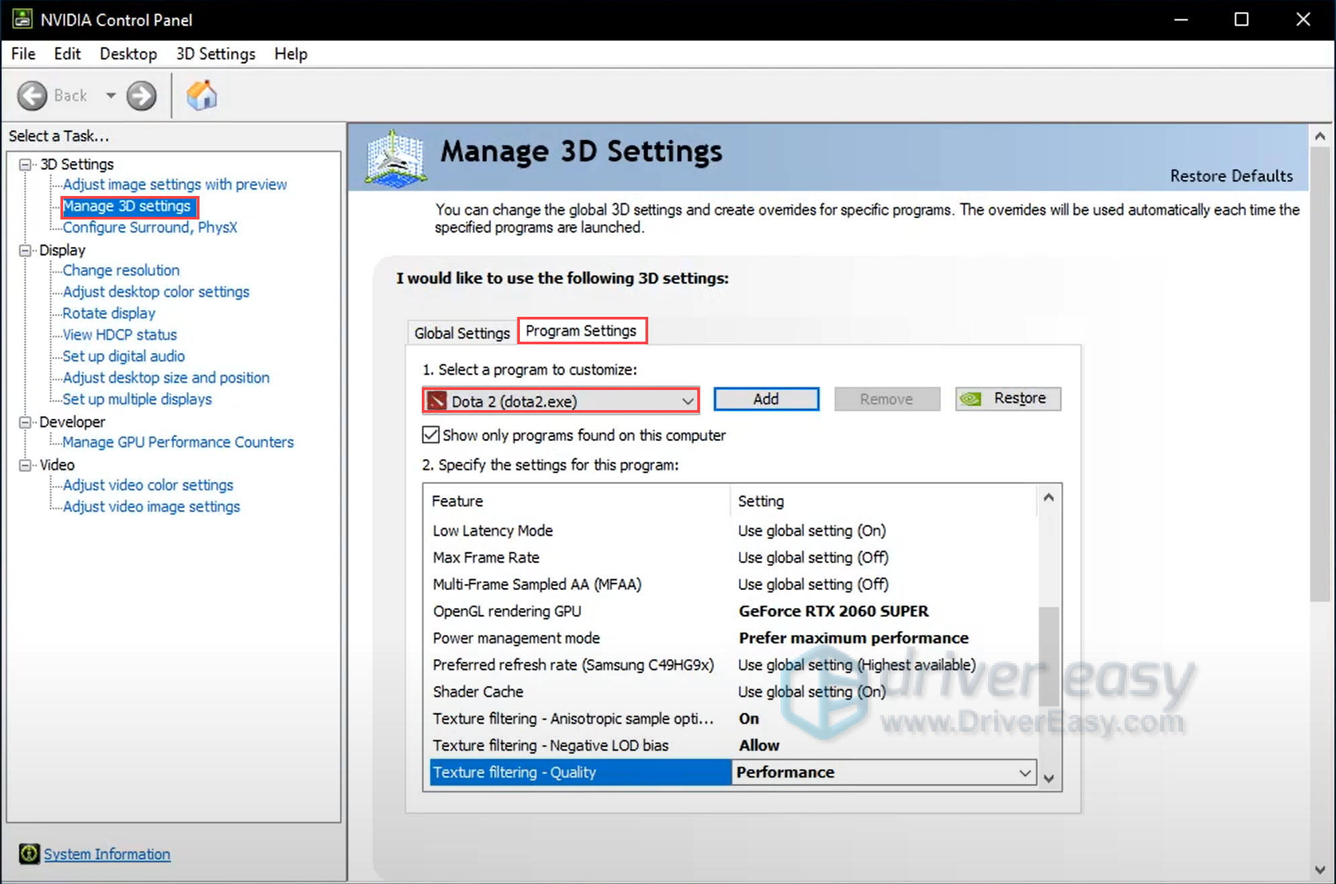Click settings list scroll down arrow
The width and height of the screenshot is (1336, 884).
tap(1049, 778)
